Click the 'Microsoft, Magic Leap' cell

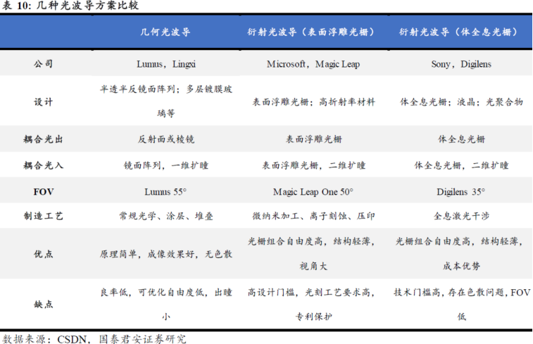coord(313,64)
